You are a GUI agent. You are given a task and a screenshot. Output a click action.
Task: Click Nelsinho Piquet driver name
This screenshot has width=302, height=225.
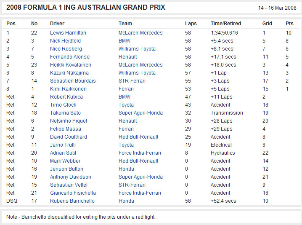(x=69, y=121)
